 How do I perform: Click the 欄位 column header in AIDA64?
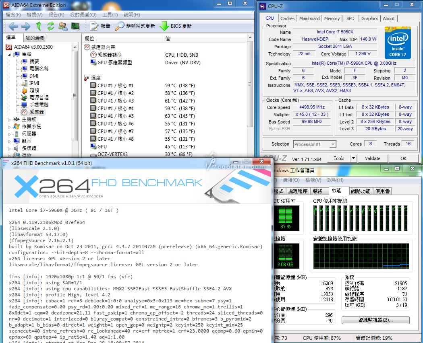point(122,38)
